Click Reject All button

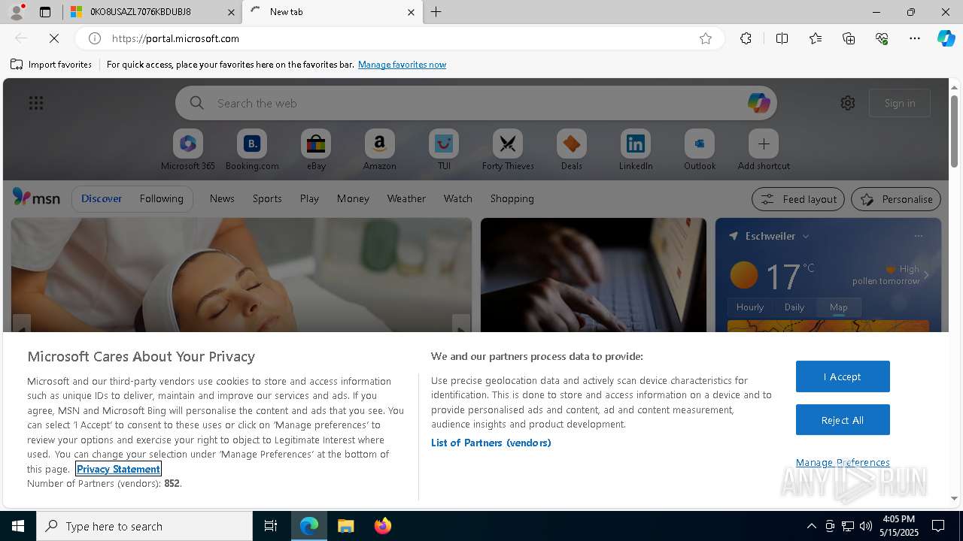click(843, 420)
